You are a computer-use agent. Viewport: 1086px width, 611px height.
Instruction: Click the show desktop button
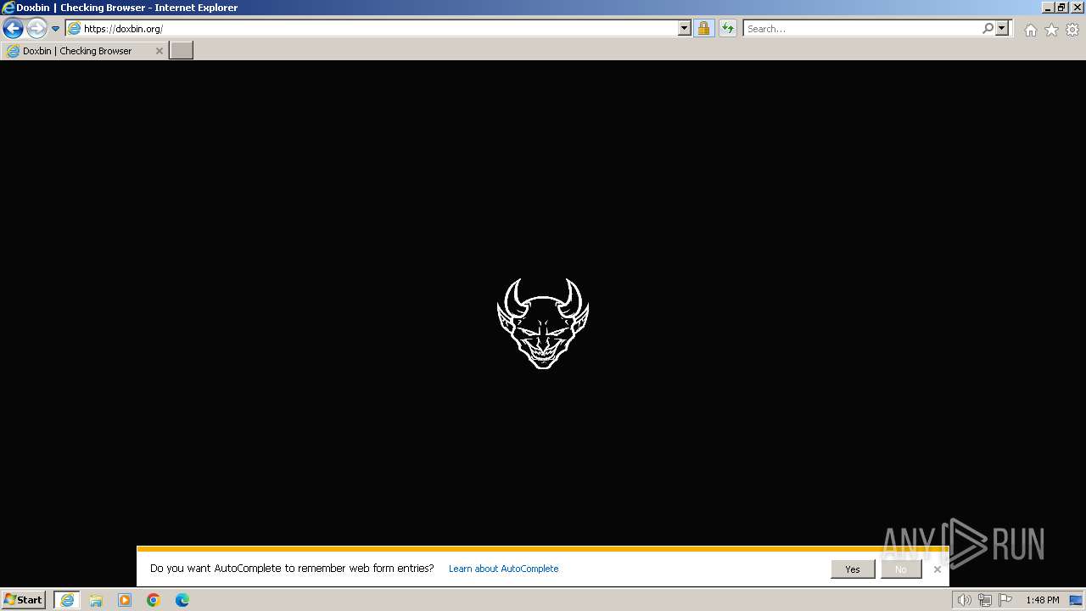[1077, 600]
